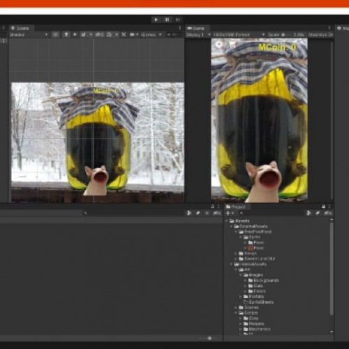Start Play mode with the Play button
349x349 pixels.
click(156, 20)
